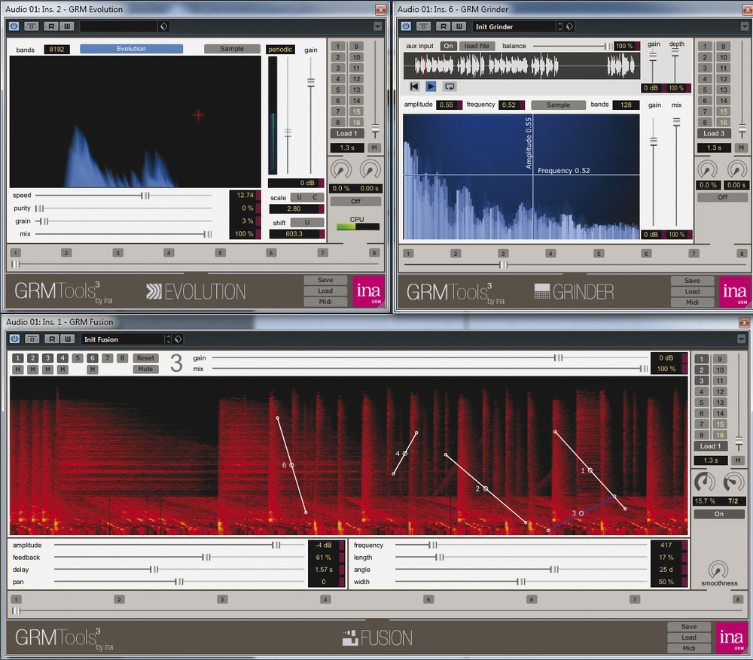Open the top-right arrow menu in GRM Fusion
This screenshot has width=753, height=660.
[x=742, y=339]
